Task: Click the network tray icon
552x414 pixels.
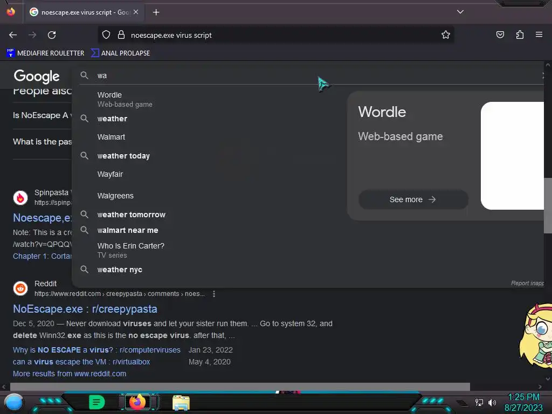Action: coord(479,402)
